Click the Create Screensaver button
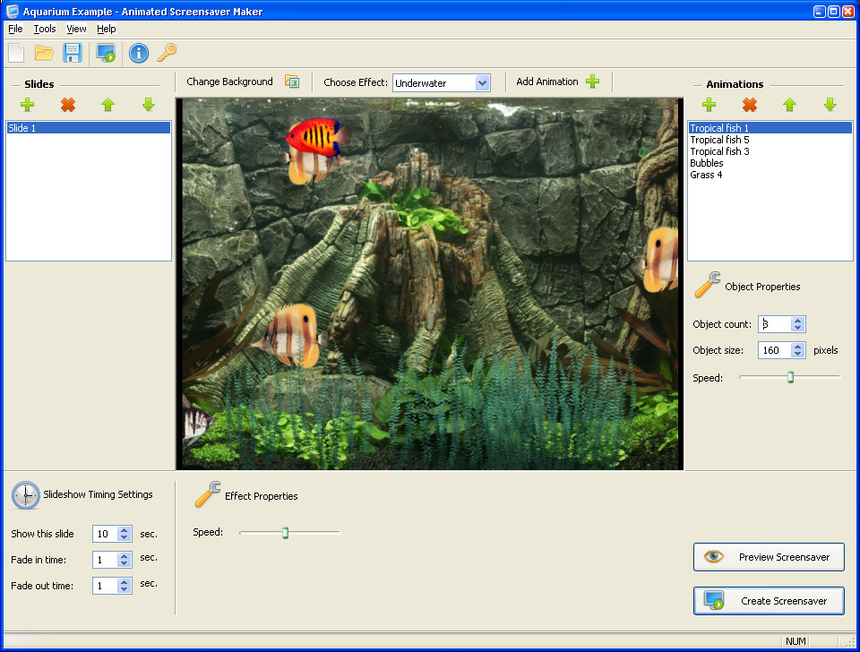 click(x=769, y=601)
